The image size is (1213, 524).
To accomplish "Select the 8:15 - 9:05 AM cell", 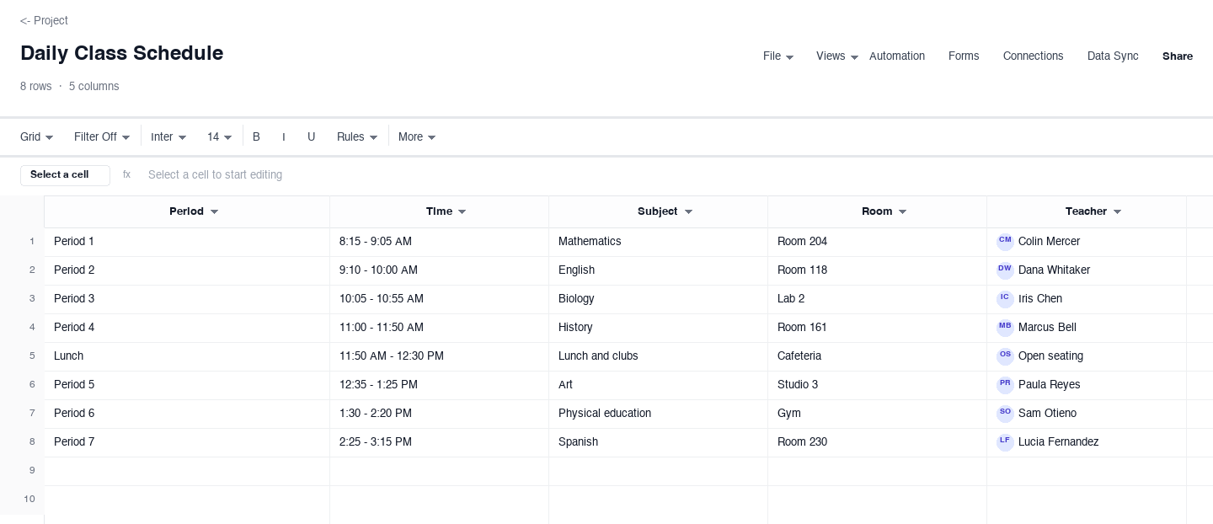I will [x=439, y=242].
